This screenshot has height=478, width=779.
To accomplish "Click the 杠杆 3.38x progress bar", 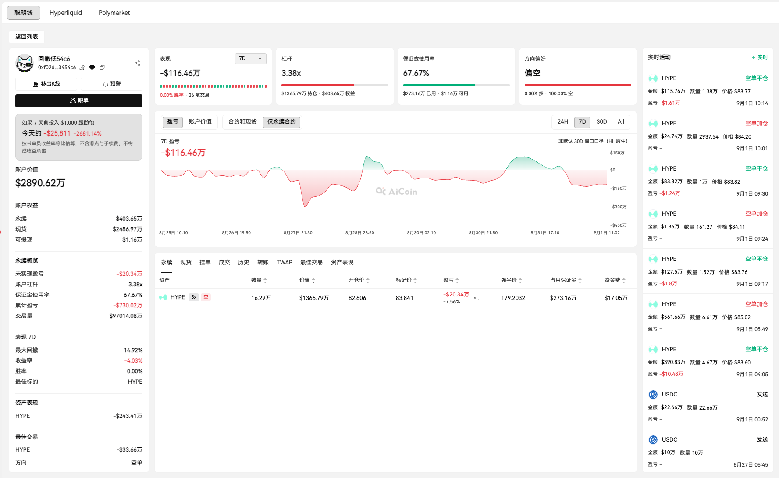I will [x=335, y=85].
